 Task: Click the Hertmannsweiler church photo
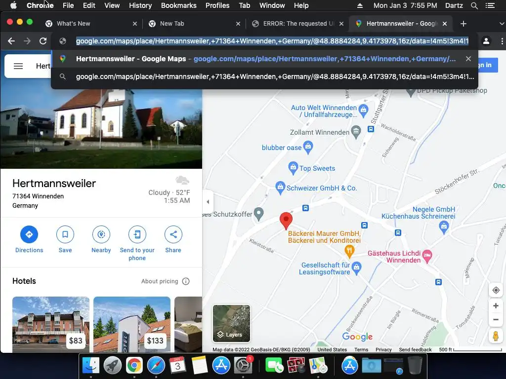pos(101,128)
